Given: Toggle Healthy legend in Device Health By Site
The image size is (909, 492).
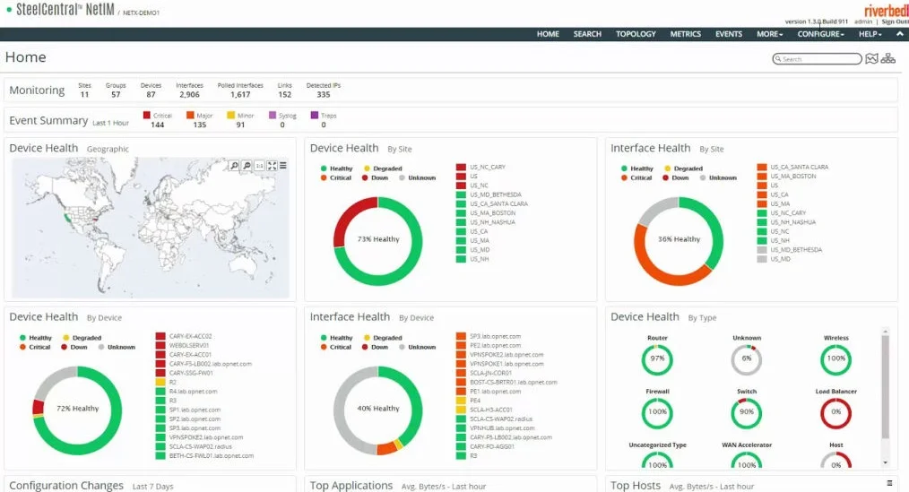Looking at the screenshot, I should pos(337,168).
